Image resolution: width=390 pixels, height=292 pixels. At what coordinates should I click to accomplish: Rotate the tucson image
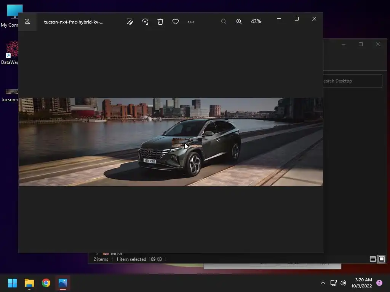(145, 22)
